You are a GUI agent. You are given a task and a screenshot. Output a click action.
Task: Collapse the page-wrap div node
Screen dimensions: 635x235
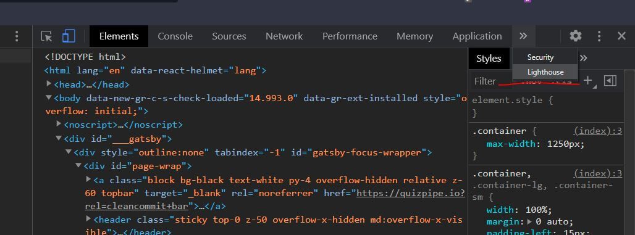pos(78,166)
